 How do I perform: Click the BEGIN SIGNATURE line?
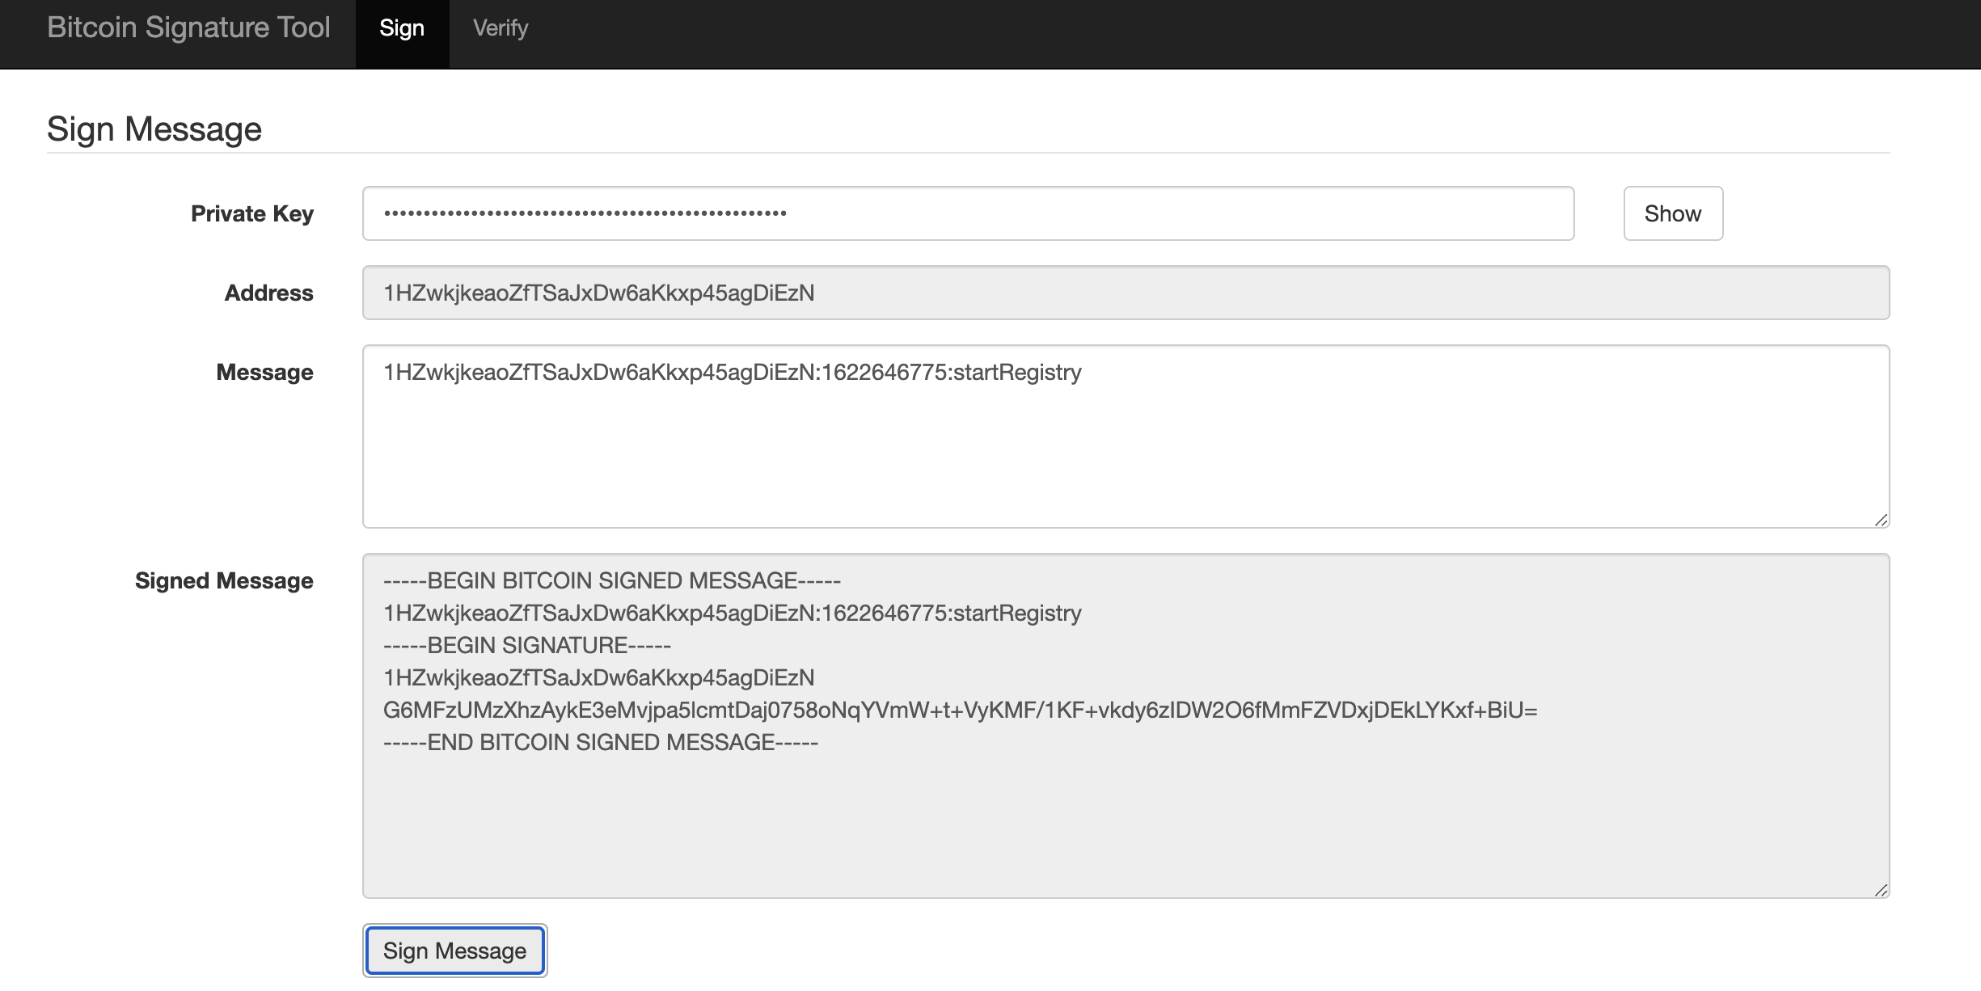(526, 645)
